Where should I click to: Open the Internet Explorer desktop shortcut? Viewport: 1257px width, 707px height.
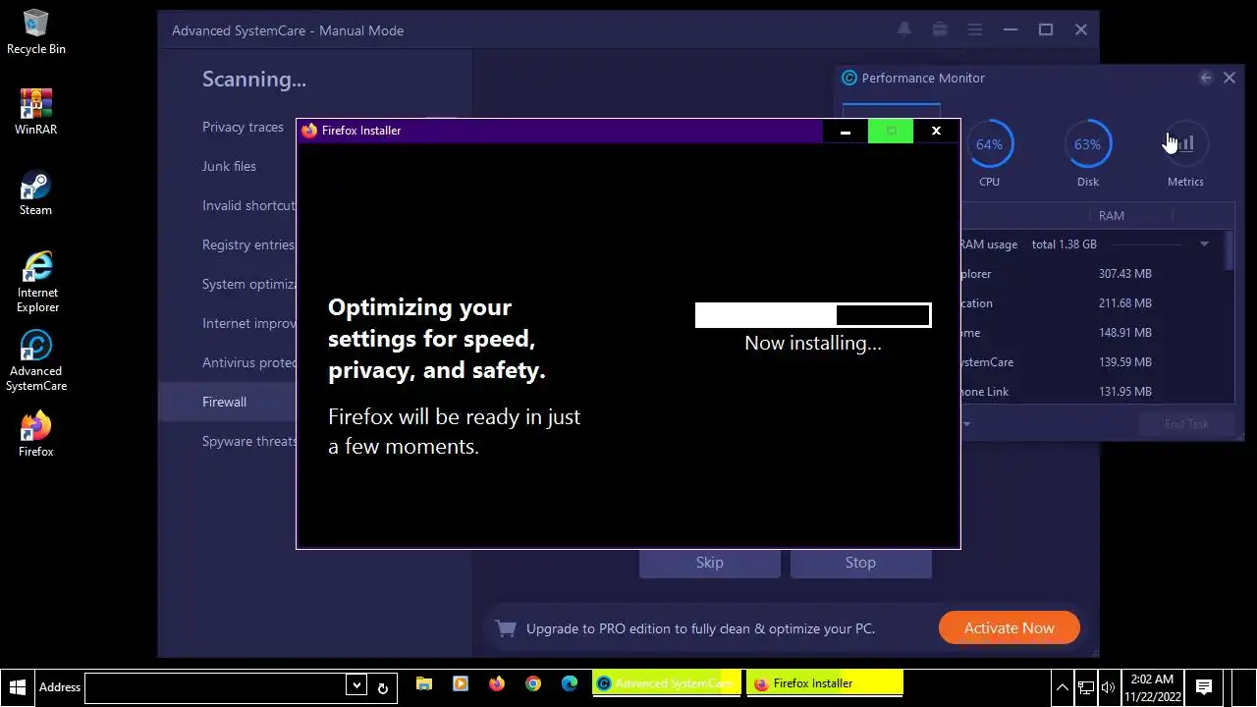point(37,281)
